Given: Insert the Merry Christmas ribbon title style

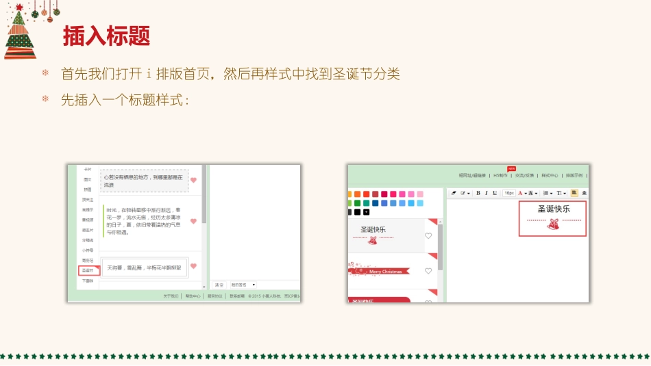Looking at the screenshot, I should click(379, 270).
